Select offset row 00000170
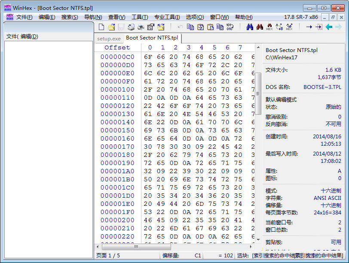This screenshot has width=349, height=263. click(x=117, y=147)
